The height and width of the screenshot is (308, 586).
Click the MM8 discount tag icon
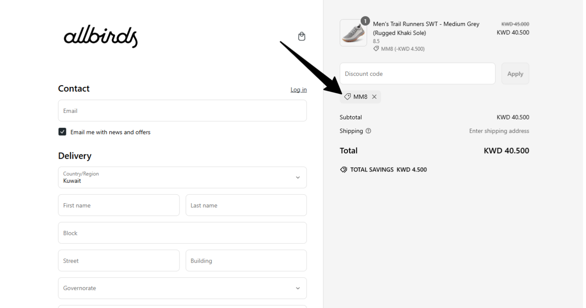347,97
